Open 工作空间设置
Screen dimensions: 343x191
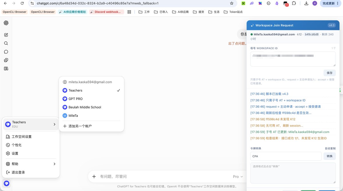[31, 137]
